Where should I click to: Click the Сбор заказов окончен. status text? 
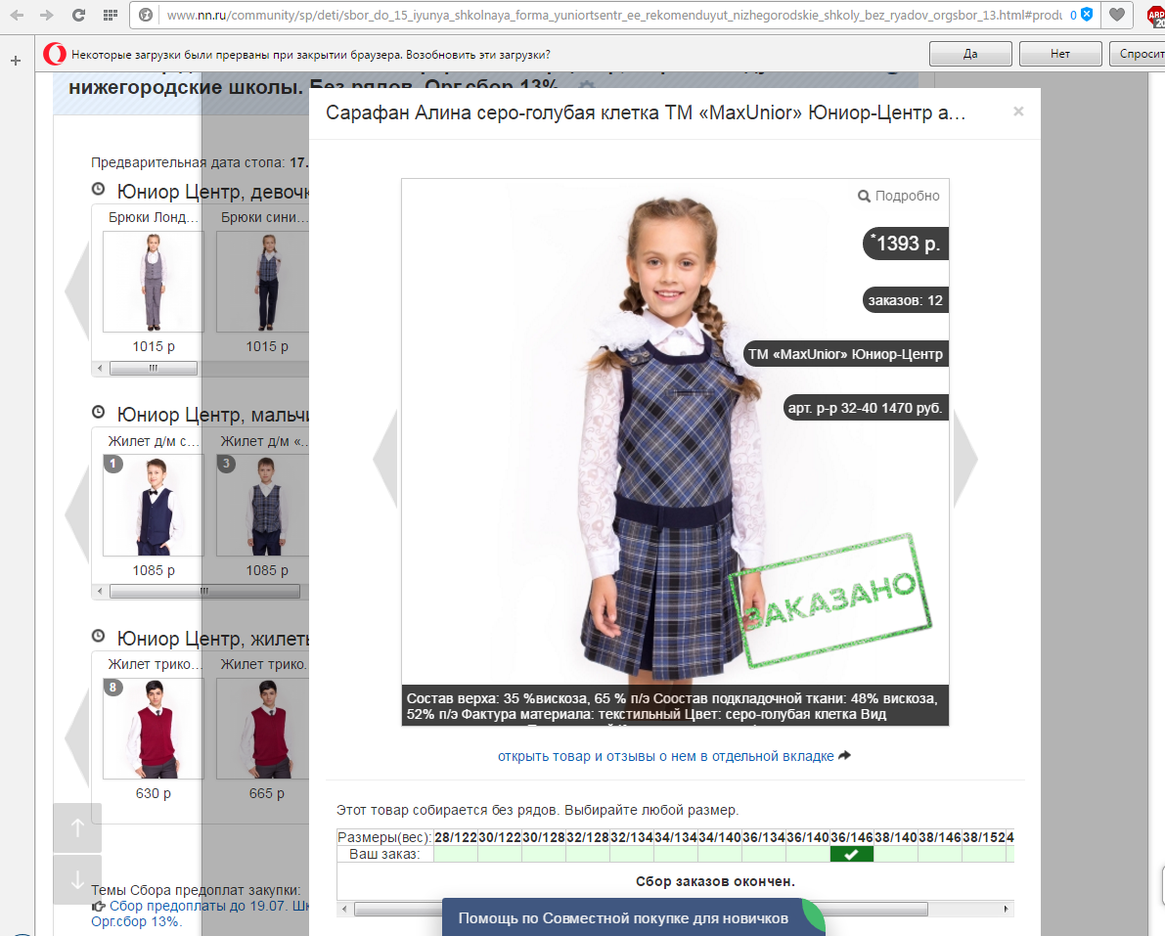click(715, 882)
